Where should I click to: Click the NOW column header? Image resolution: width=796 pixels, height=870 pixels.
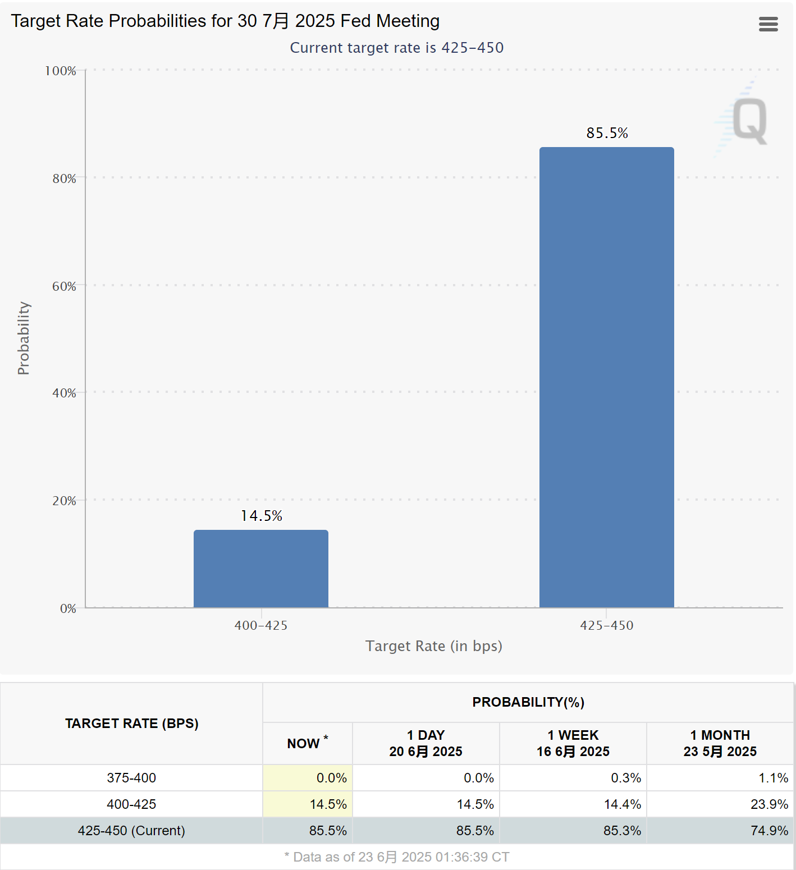(307, 743)
